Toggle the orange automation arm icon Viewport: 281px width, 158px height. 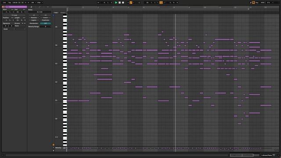(x=131, y=3)
